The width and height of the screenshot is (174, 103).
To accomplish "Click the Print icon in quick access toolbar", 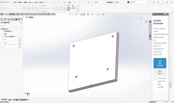I will [69, 2].
